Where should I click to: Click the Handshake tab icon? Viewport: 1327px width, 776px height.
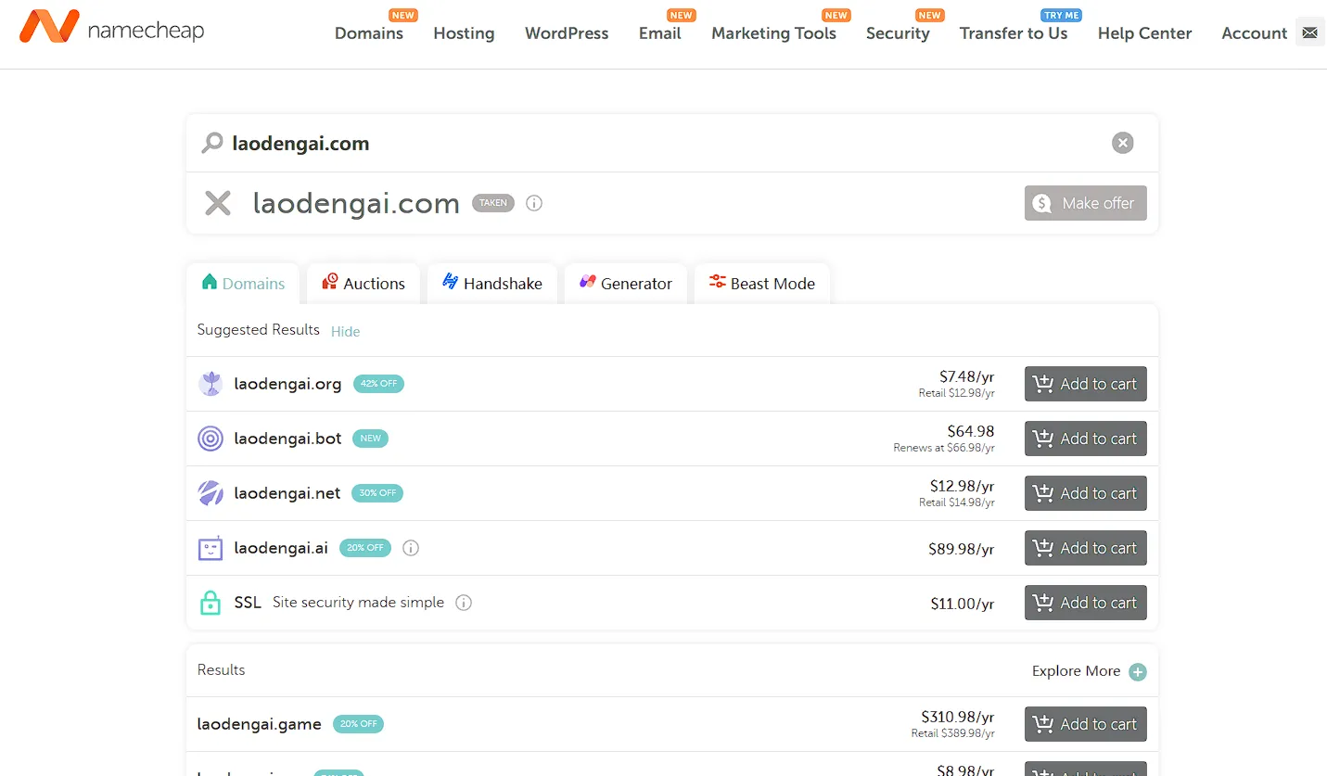pos(450,282)
